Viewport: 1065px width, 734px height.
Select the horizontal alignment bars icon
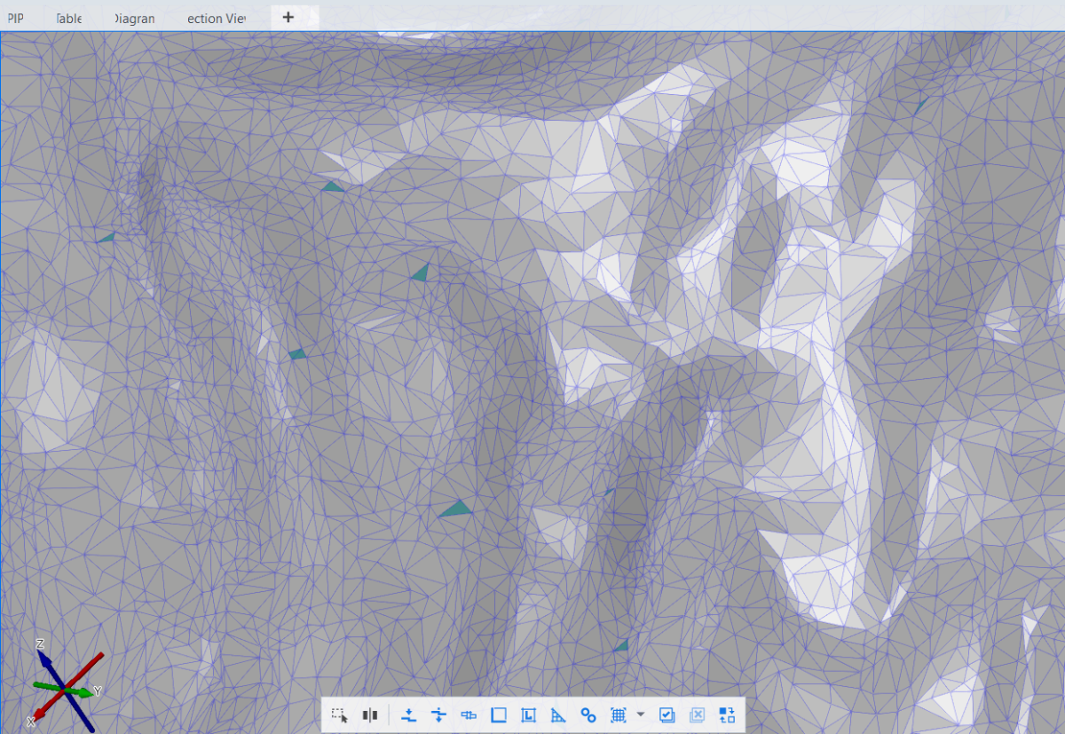pyautogui.click(x=469, y=715)
